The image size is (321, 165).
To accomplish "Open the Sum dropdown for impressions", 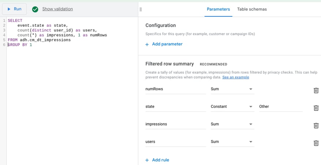I will click(x=233, y=124).
